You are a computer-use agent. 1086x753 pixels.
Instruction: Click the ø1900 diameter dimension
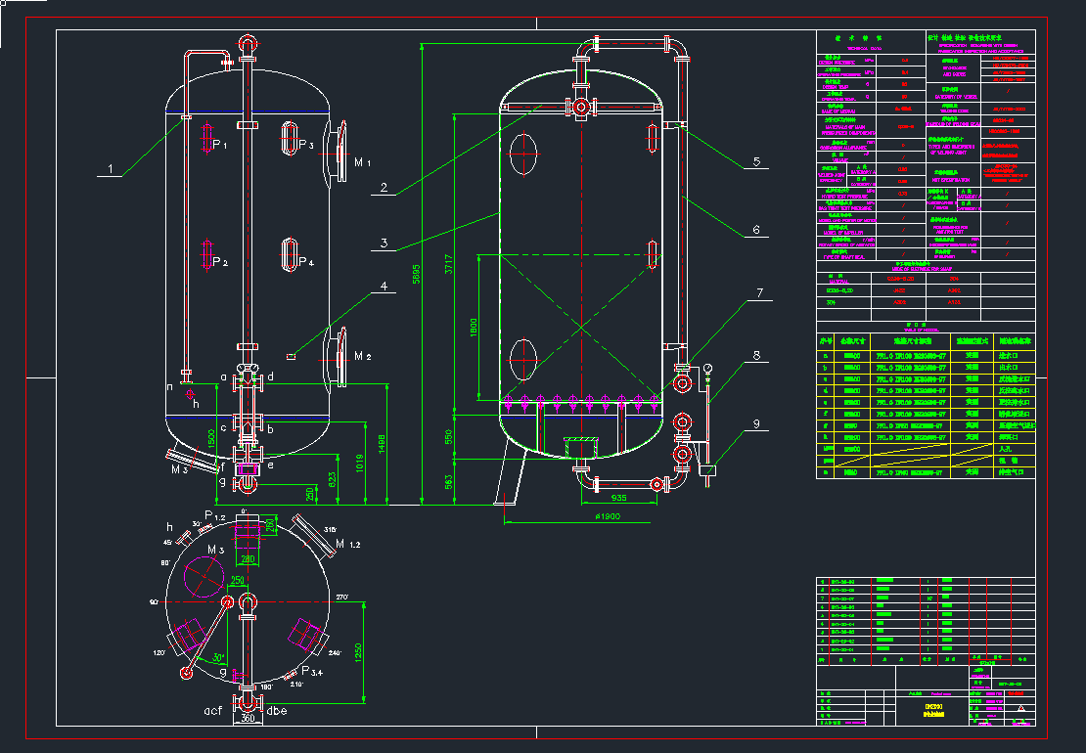[608, 515]
